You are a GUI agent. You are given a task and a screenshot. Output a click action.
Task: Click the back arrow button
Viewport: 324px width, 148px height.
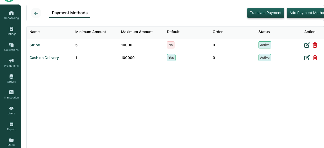click(x=36, y=13)
